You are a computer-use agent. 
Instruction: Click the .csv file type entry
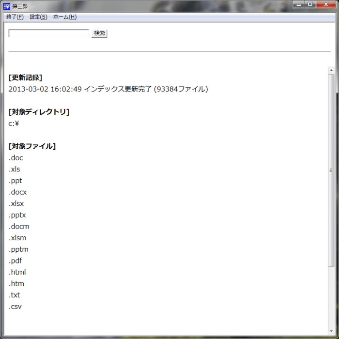coord(15,307)
